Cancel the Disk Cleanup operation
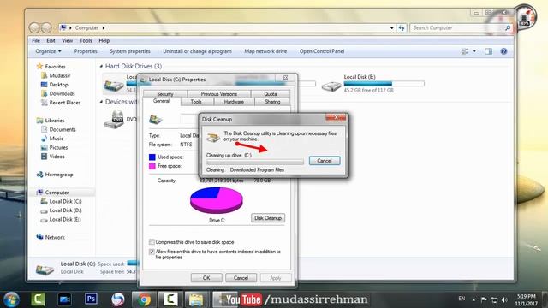Image resolution: width=548 pixels, height=308 pixels. (x=325, y=161)
